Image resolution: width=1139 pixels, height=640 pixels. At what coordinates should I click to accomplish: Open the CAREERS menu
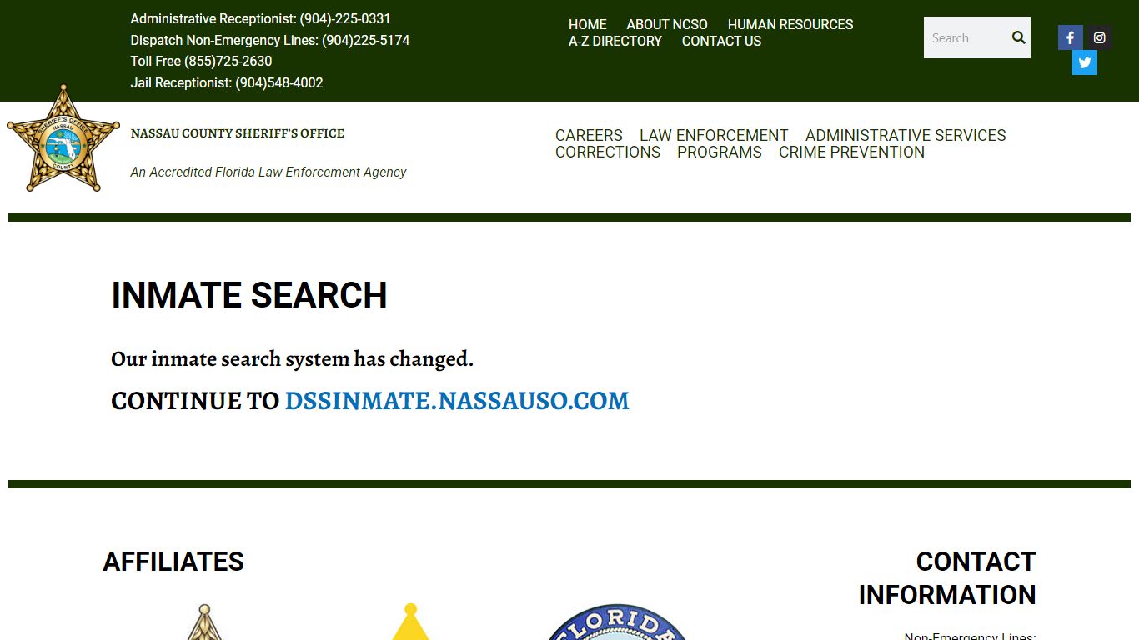(589, 135)
